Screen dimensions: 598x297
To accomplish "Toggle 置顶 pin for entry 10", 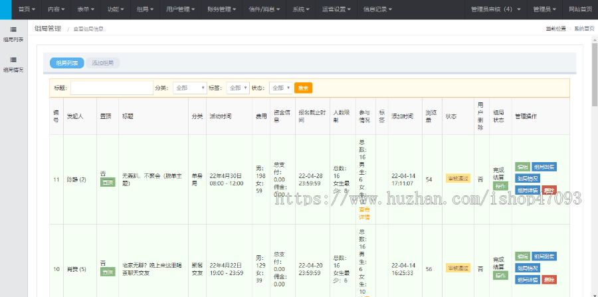I will click(107, 272).
